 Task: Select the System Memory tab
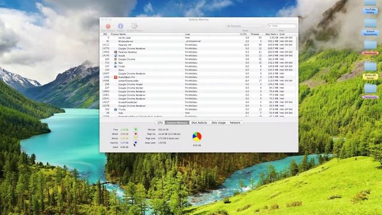[177, 122]
